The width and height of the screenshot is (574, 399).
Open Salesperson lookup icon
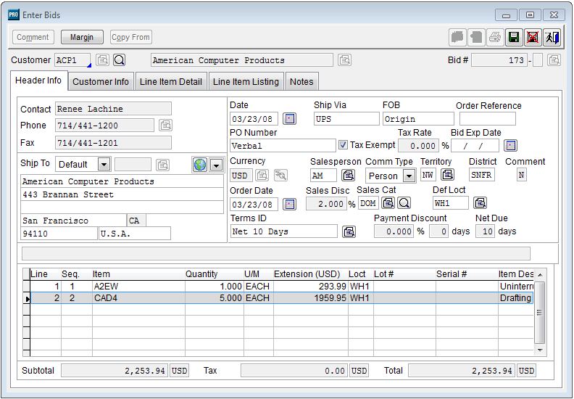click(348, 175)
